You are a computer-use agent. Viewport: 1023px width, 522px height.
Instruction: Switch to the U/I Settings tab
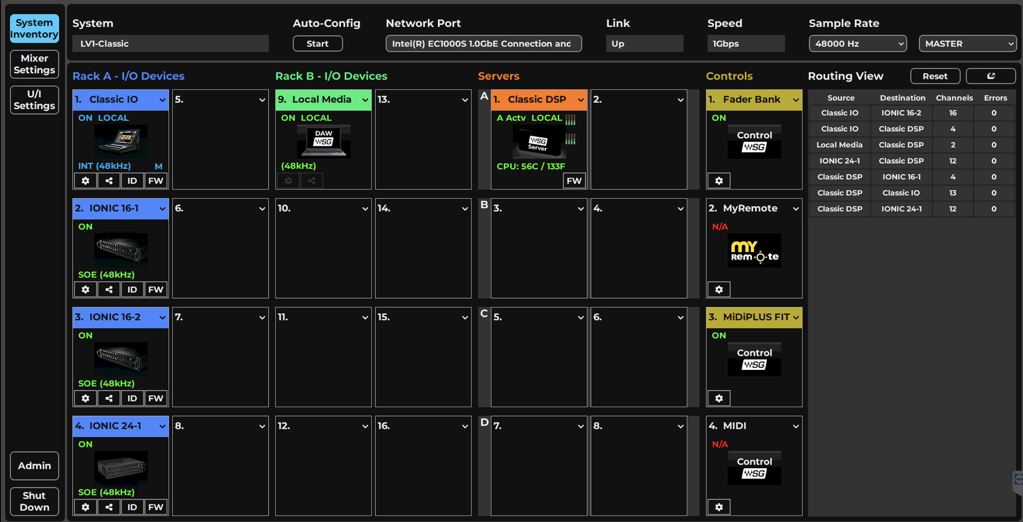coord(34,100)
